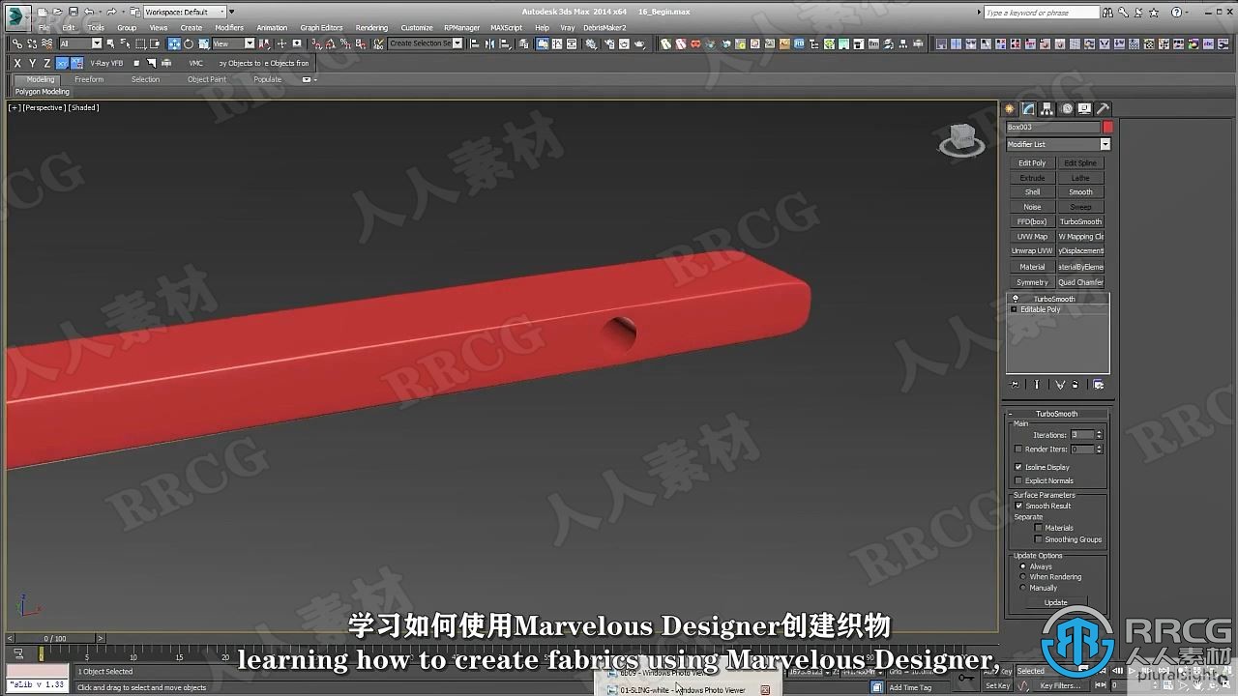Open the Display command panel tab
The width and height of the screenshot is (1238, 696).
pos(1084,108)
